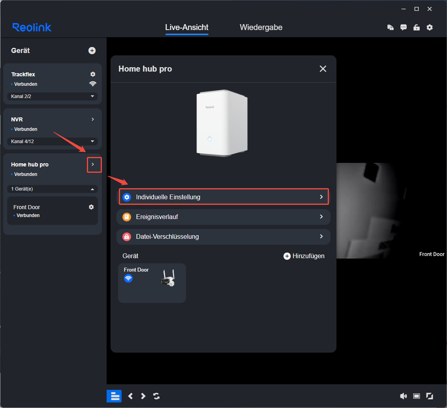Select the Trackflex device name
This screenshot has height=408, width=447.
23,74
